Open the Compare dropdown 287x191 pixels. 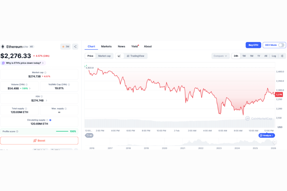[x=220, y=56]
